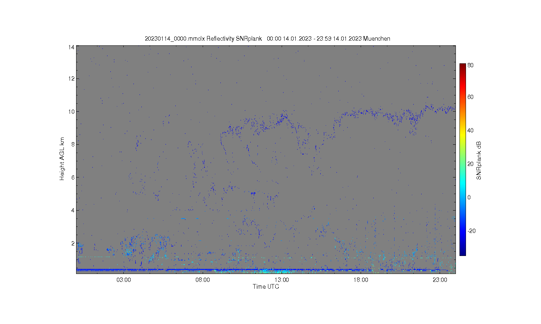Click the height tick label 10
The width and height of the screenshot is (541, 324).
(71, 112)
